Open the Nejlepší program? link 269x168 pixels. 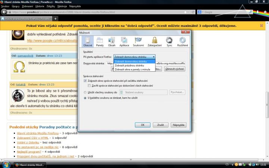[x=29, y=152]
